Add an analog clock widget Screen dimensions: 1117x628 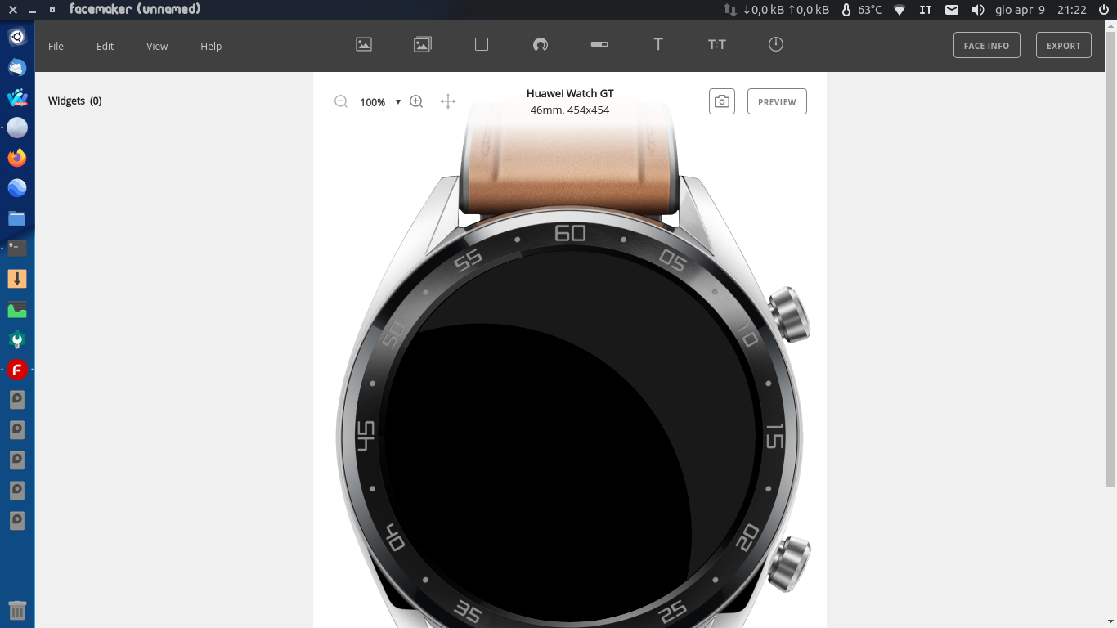tap(776, 44)
